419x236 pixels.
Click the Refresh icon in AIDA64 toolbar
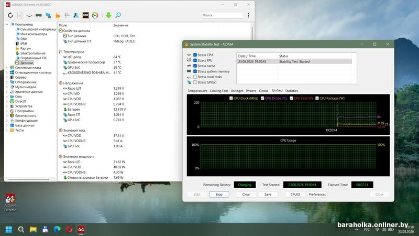click(10, 15)
